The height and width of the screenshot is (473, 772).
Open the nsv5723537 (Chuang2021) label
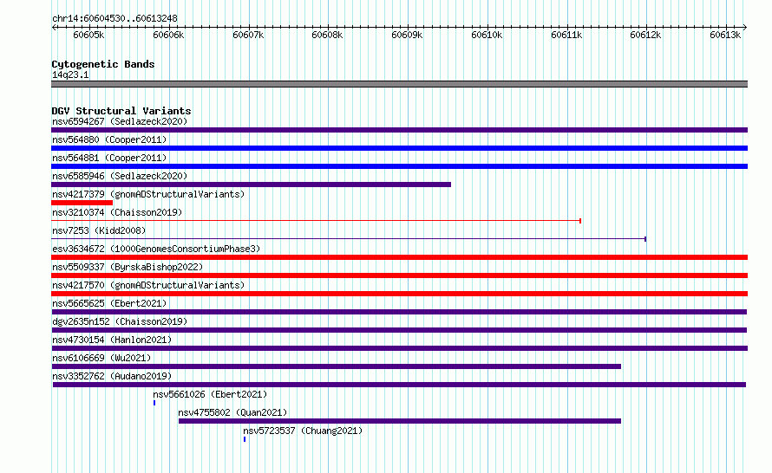pyautogui.click(x=303, y=431)
